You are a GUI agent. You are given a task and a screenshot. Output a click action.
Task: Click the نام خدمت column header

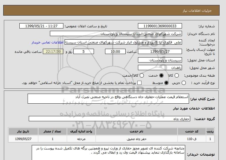[x=136, y=132]
